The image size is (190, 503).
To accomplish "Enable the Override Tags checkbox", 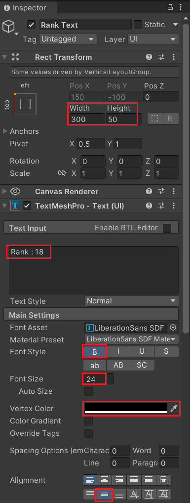I will 88,433.
